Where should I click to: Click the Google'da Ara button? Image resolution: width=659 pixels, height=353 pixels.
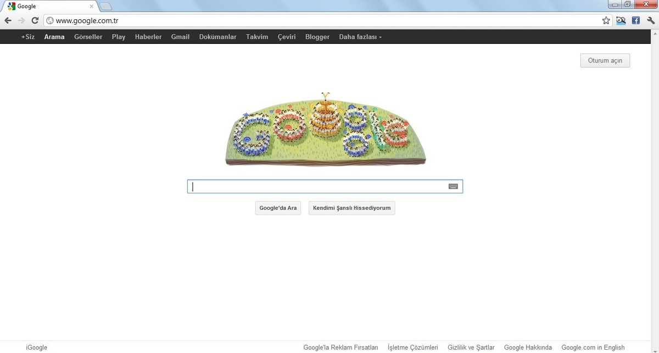[278, 208]
